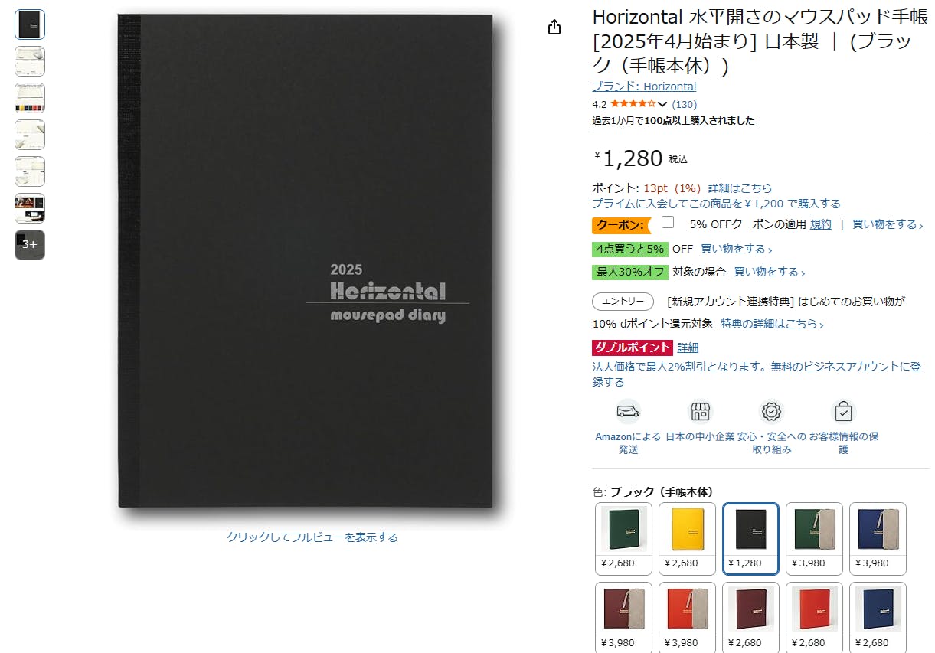Select the green diary swatch at ¥2,680
Screen dimensions: 935x653
pos(623,539)
